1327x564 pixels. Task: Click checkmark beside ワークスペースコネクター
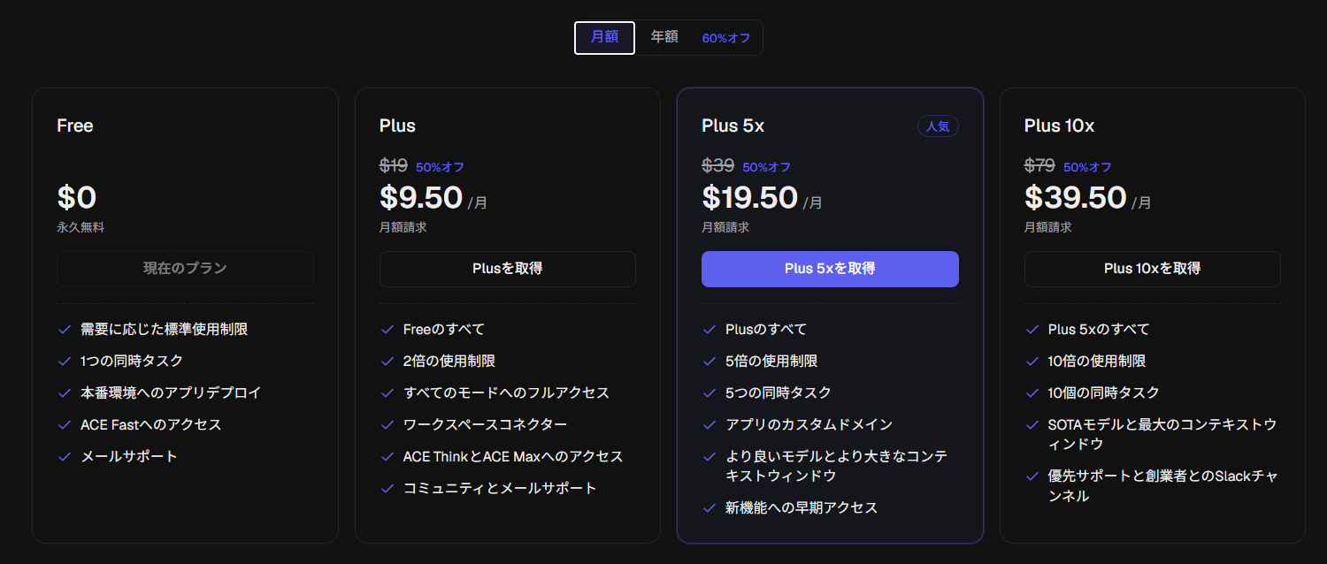[387, 425]
